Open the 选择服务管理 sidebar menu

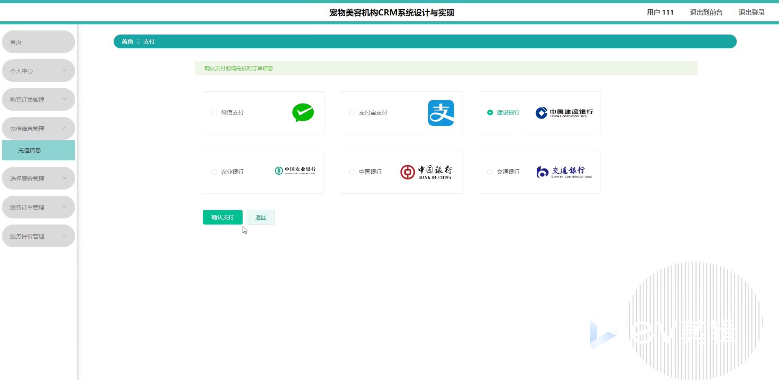39,178
